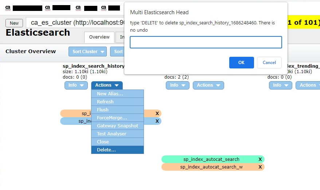Open Actions dropdown for the docs: 2 index

pos(208,85)
